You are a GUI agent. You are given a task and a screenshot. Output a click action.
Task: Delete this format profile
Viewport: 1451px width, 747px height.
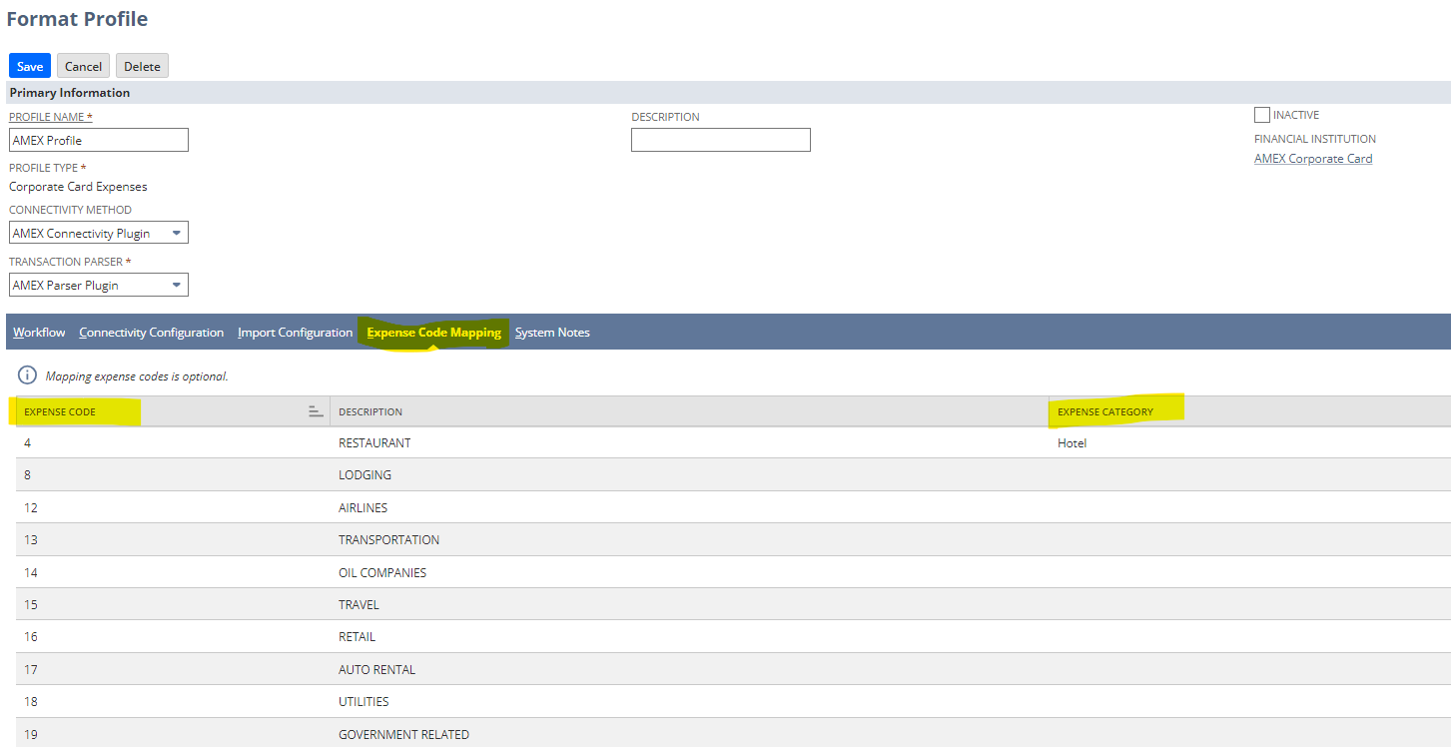(x=141, y=65)
